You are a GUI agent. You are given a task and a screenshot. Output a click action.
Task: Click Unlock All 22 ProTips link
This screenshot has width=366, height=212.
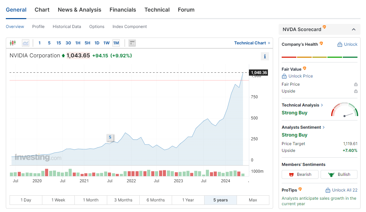341,190
